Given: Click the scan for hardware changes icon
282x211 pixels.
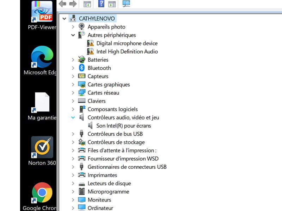Looking at the screenshot, I should (x=126, y=4).
